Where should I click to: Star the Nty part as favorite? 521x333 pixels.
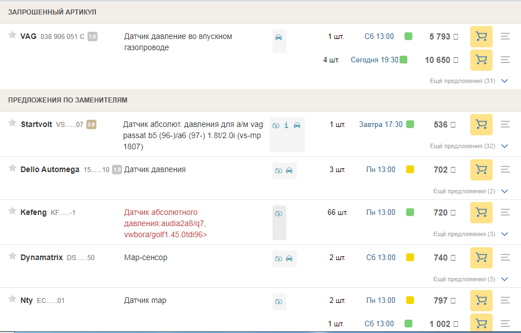tap(12, 299)
